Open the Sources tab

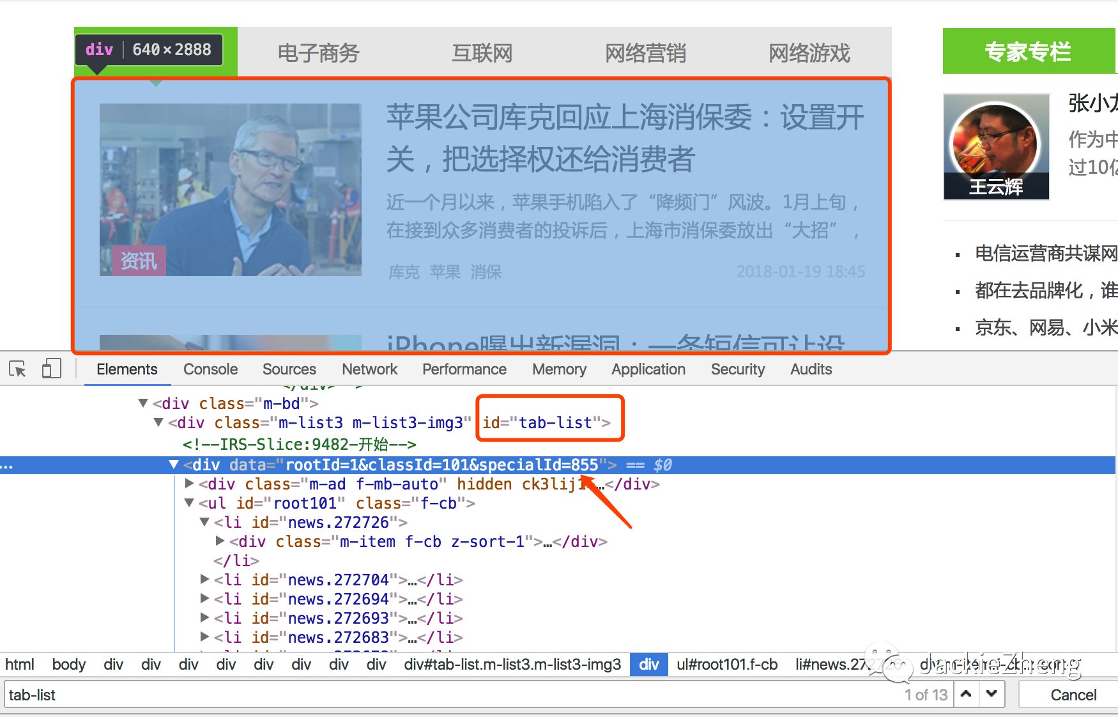(x=289, y=369)
